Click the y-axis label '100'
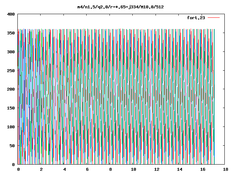 11,127
